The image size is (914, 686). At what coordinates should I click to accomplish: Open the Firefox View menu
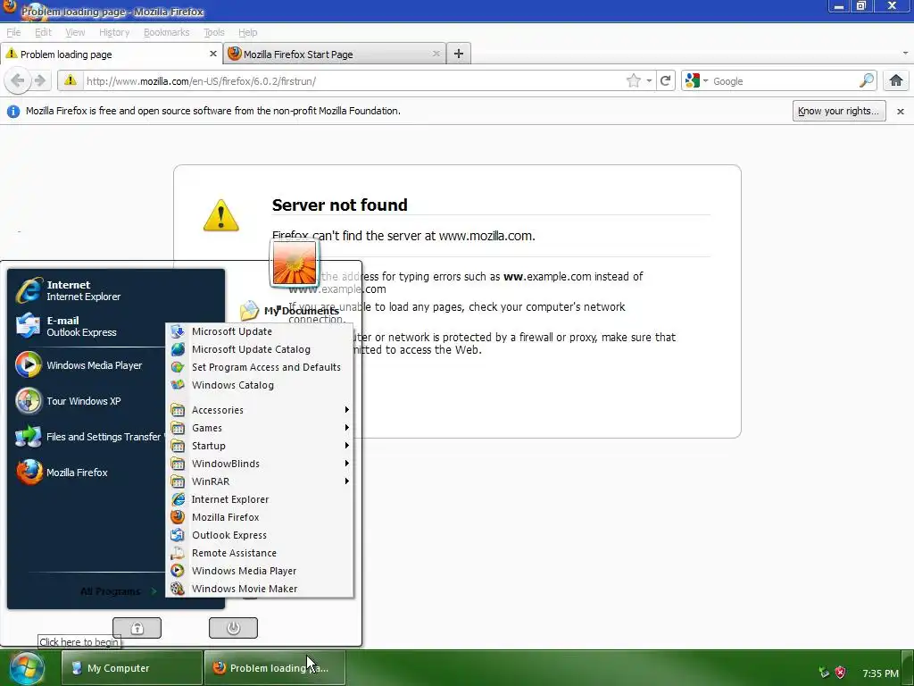coord(75,33)
